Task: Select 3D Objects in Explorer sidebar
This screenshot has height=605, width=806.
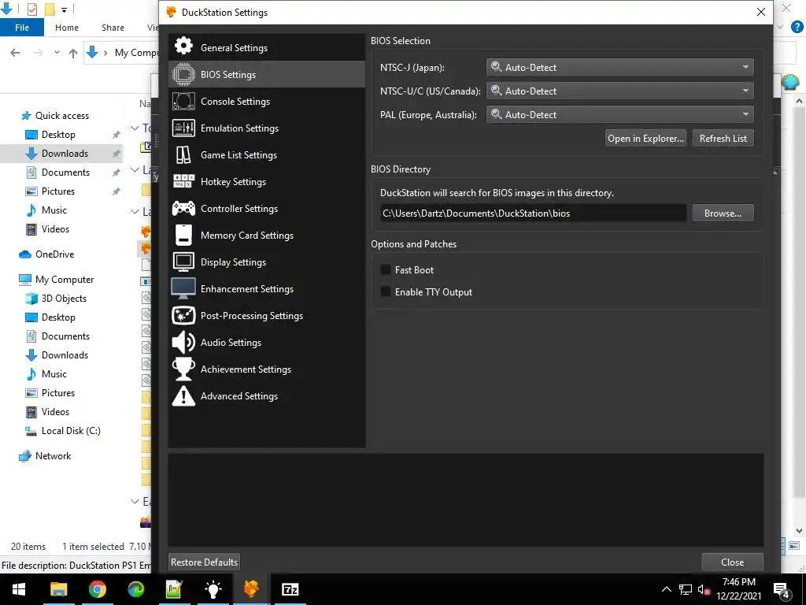Action: click(64, 299)
